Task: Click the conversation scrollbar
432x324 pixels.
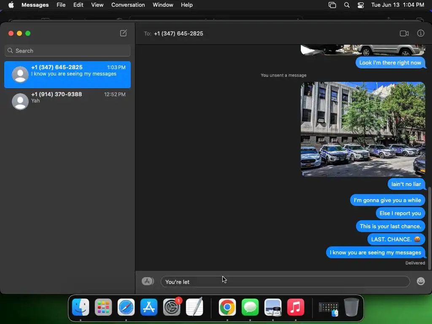Action: tap(429, 228)
